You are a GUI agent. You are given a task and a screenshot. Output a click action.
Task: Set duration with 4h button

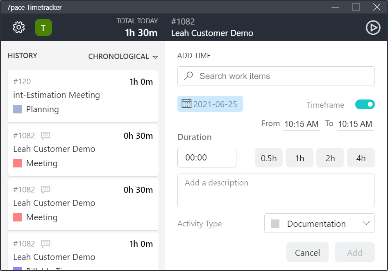pyautogui.click(x=361, y=158)
